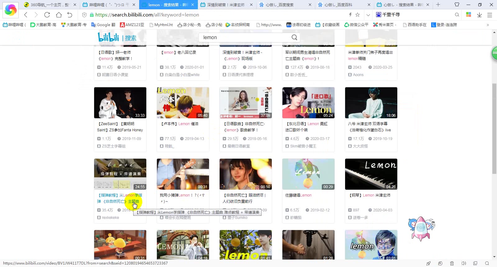Reload the current page
The height and width of the screenshot is (267, 497).
click(47, 15)
